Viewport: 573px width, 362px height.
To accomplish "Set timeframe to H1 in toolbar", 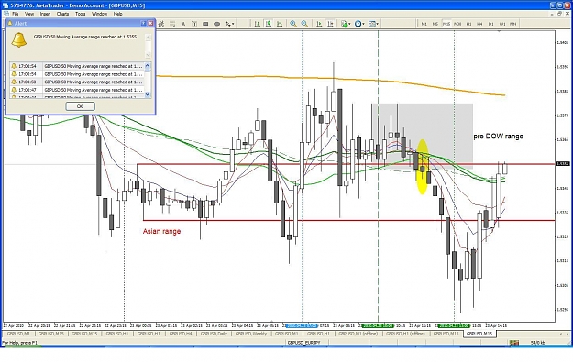I will 468,24.
